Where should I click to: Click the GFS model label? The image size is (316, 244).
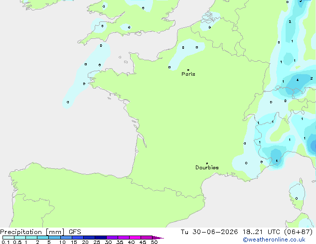coord(75,232)
